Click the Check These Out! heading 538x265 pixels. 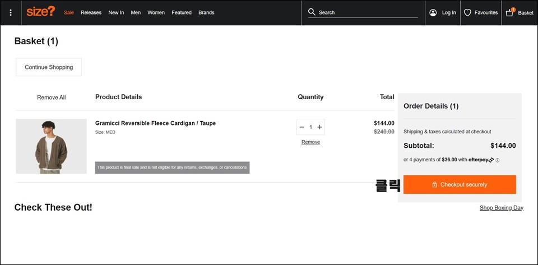[53, 207]
